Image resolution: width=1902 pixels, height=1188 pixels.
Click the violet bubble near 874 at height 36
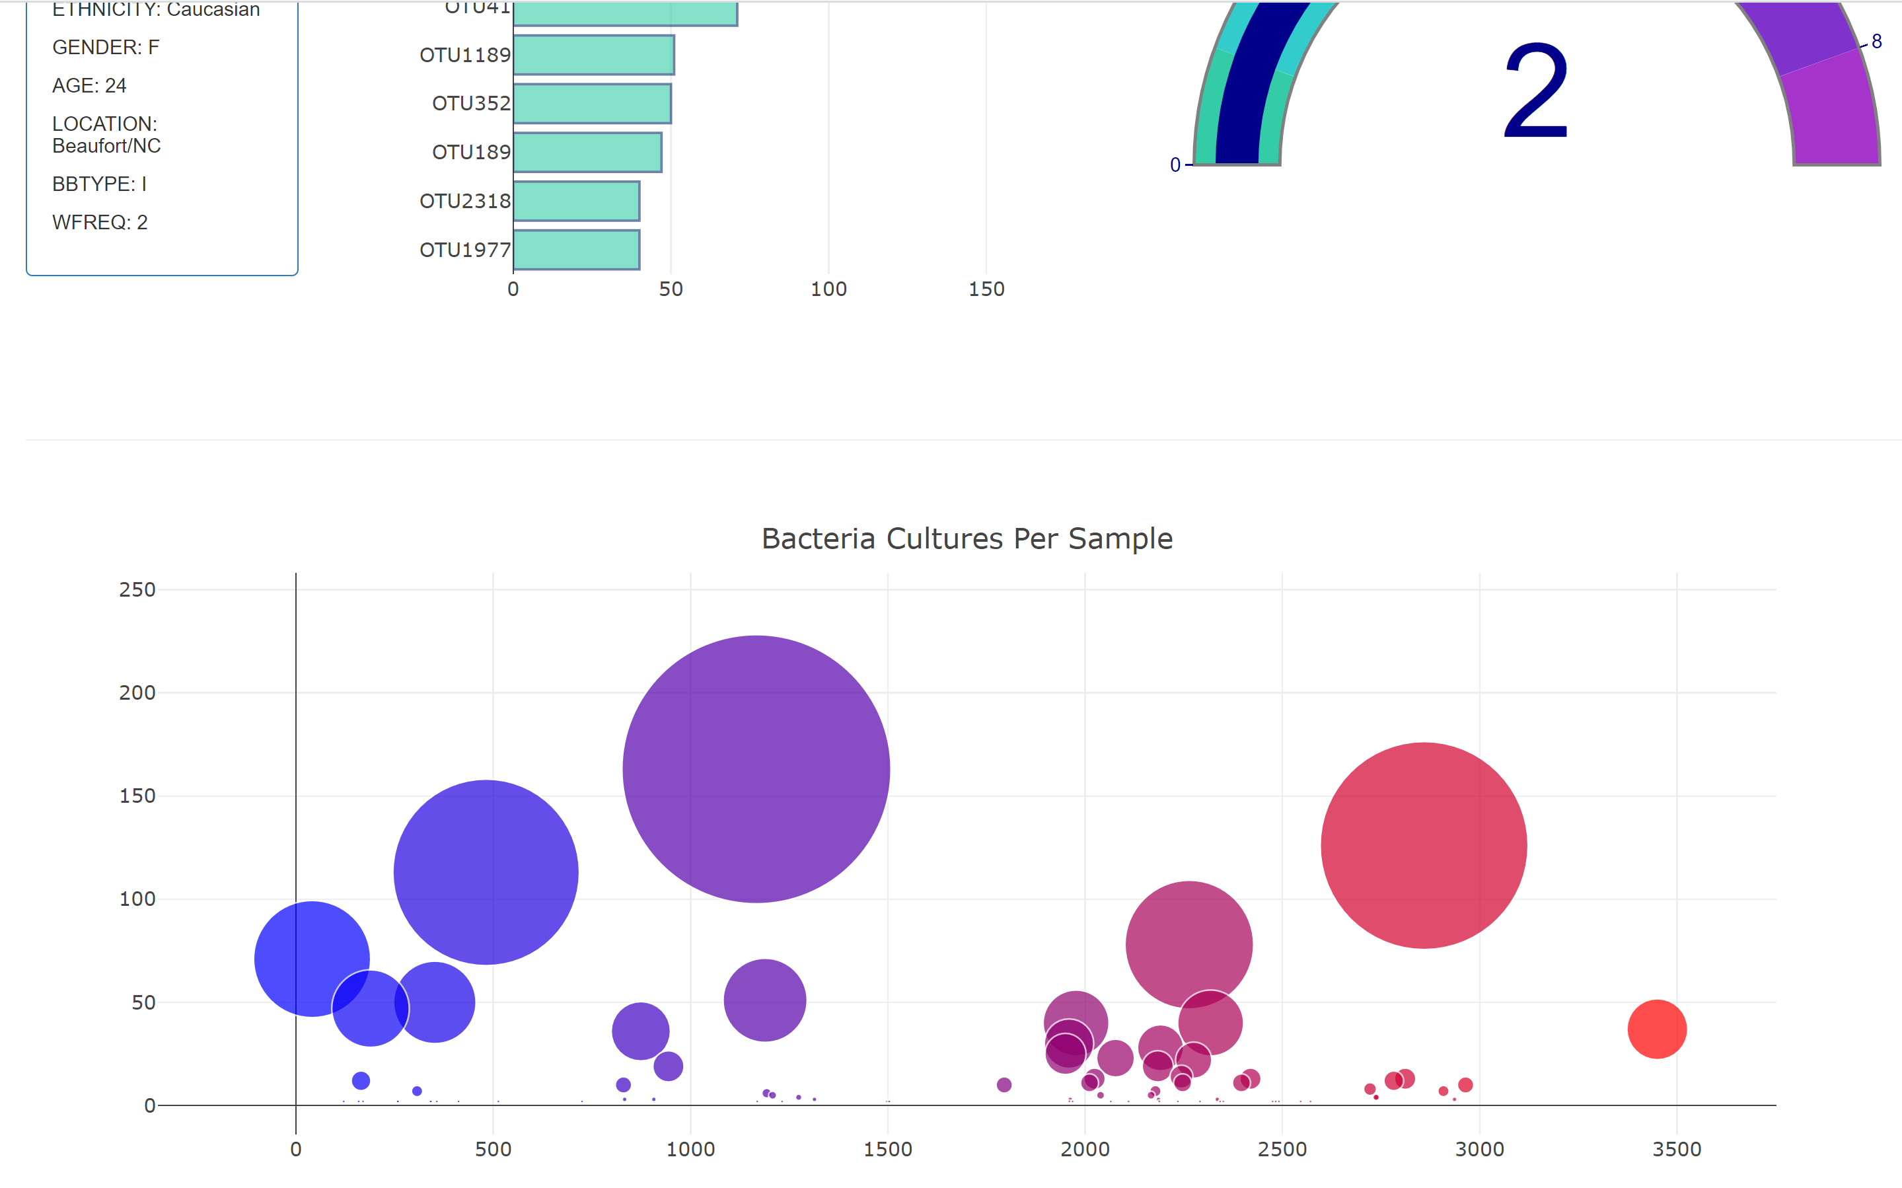[640, 1031]
